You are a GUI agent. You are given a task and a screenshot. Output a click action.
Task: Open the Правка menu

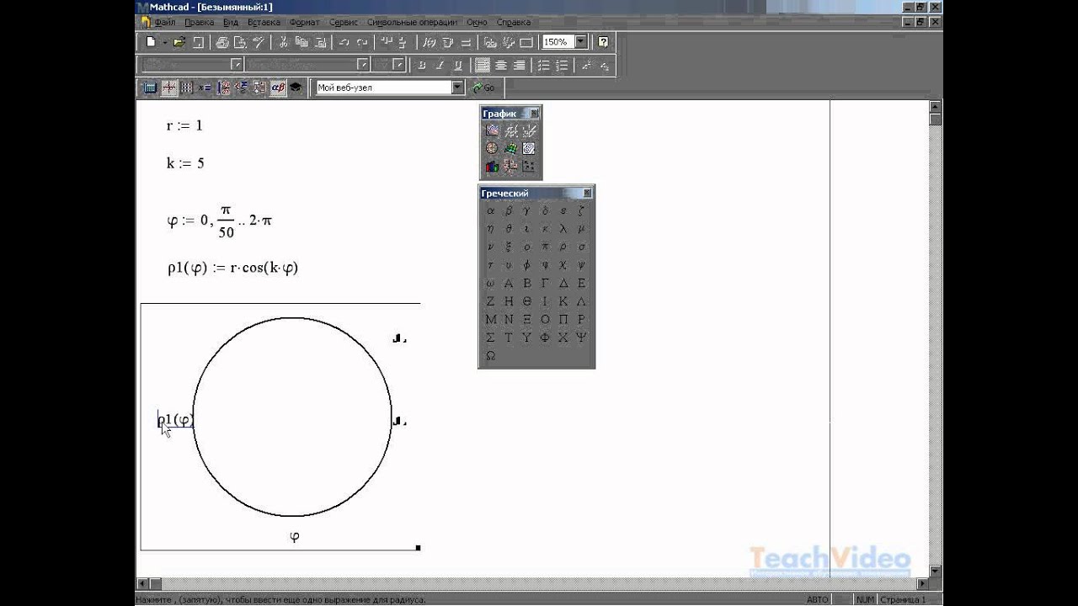pos(199,22)
